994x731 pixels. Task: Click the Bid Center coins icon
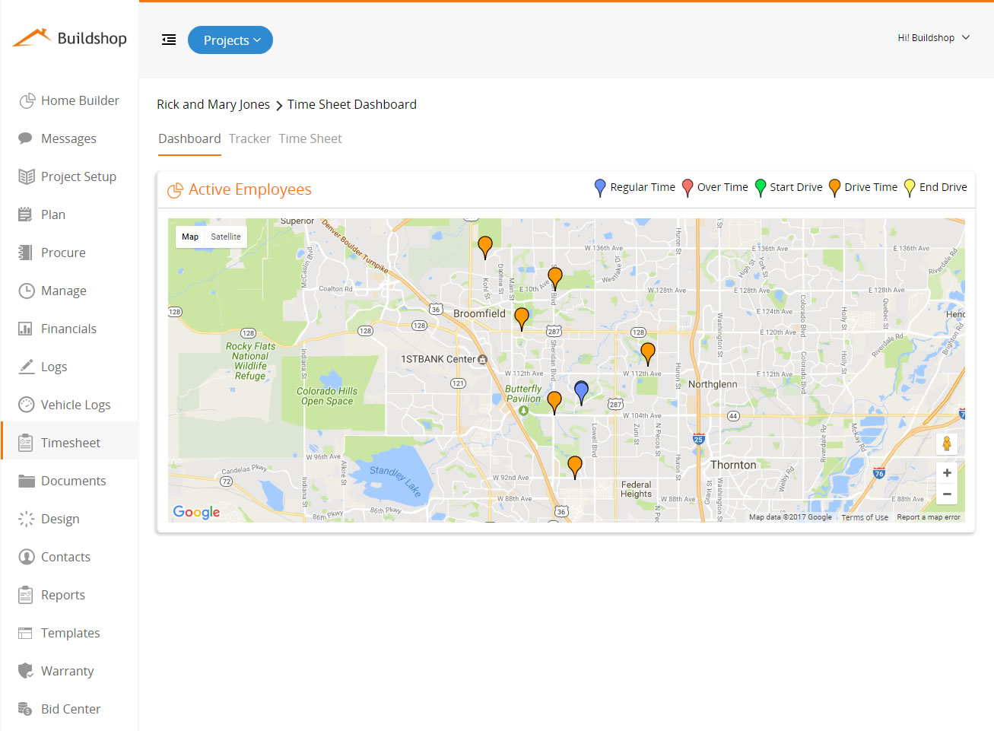point(26,709)
